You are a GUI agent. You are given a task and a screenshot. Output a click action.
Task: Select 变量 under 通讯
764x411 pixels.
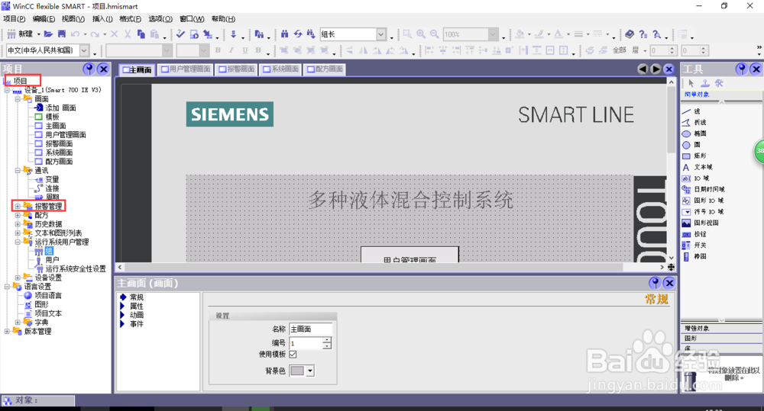pyautogui.click(x=52, y=179)
